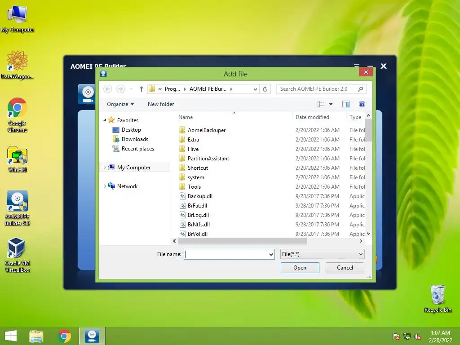
Task: Select the Extra folder
Action: [193, 139]
